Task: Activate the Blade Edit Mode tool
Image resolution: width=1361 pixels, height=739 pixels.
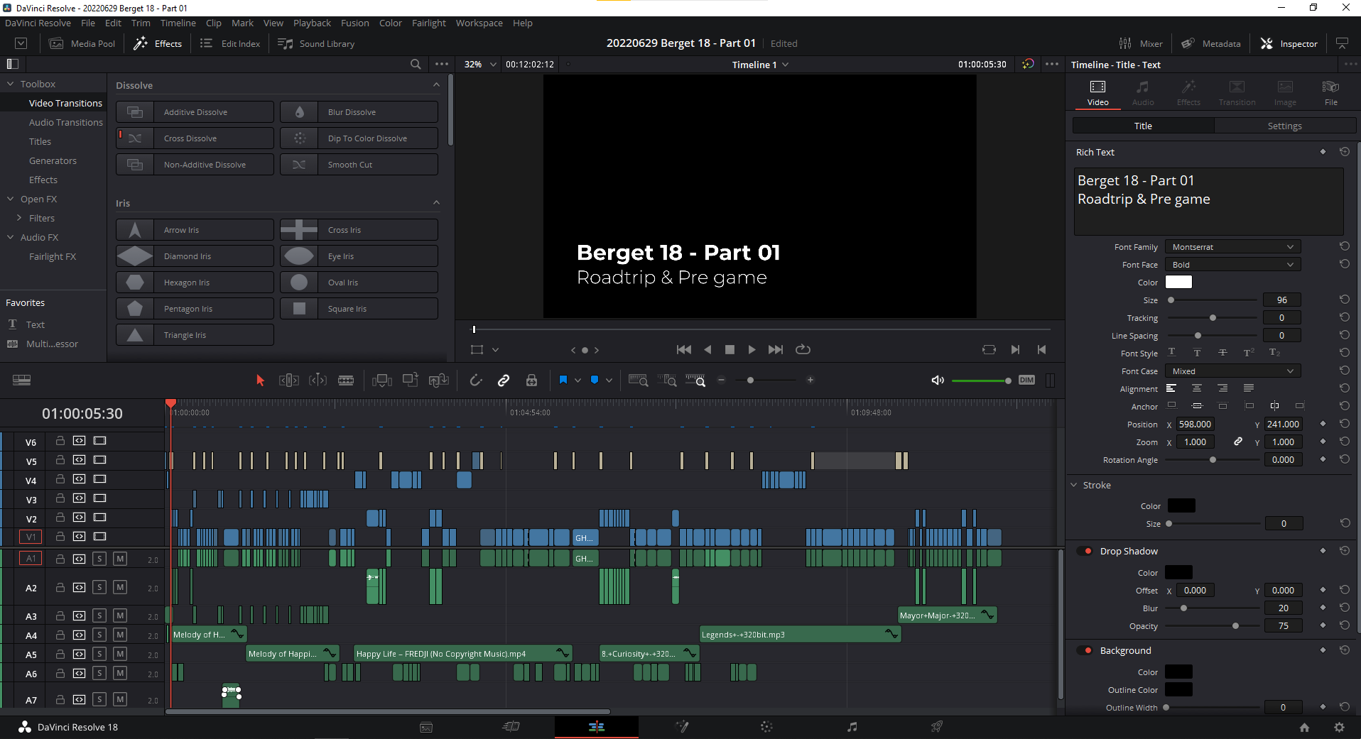Action: 346,381
